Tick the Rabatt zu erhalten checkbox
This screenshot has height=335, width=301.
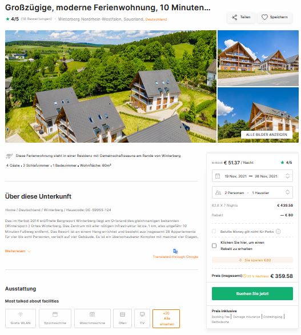click(x=214, y=245)
